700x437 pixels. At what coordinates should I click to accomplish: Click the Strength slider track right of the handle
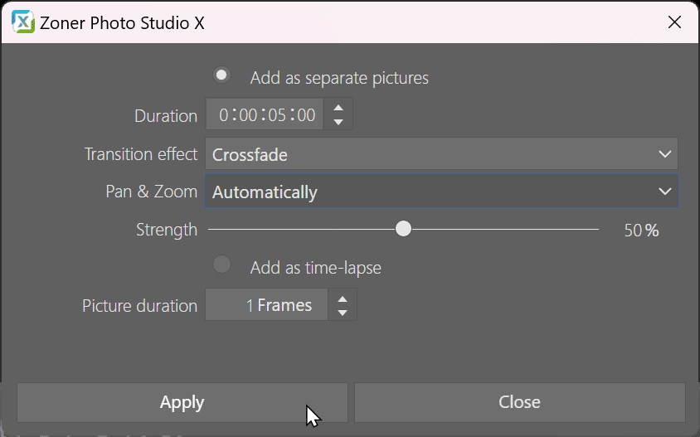coord(506,229)
